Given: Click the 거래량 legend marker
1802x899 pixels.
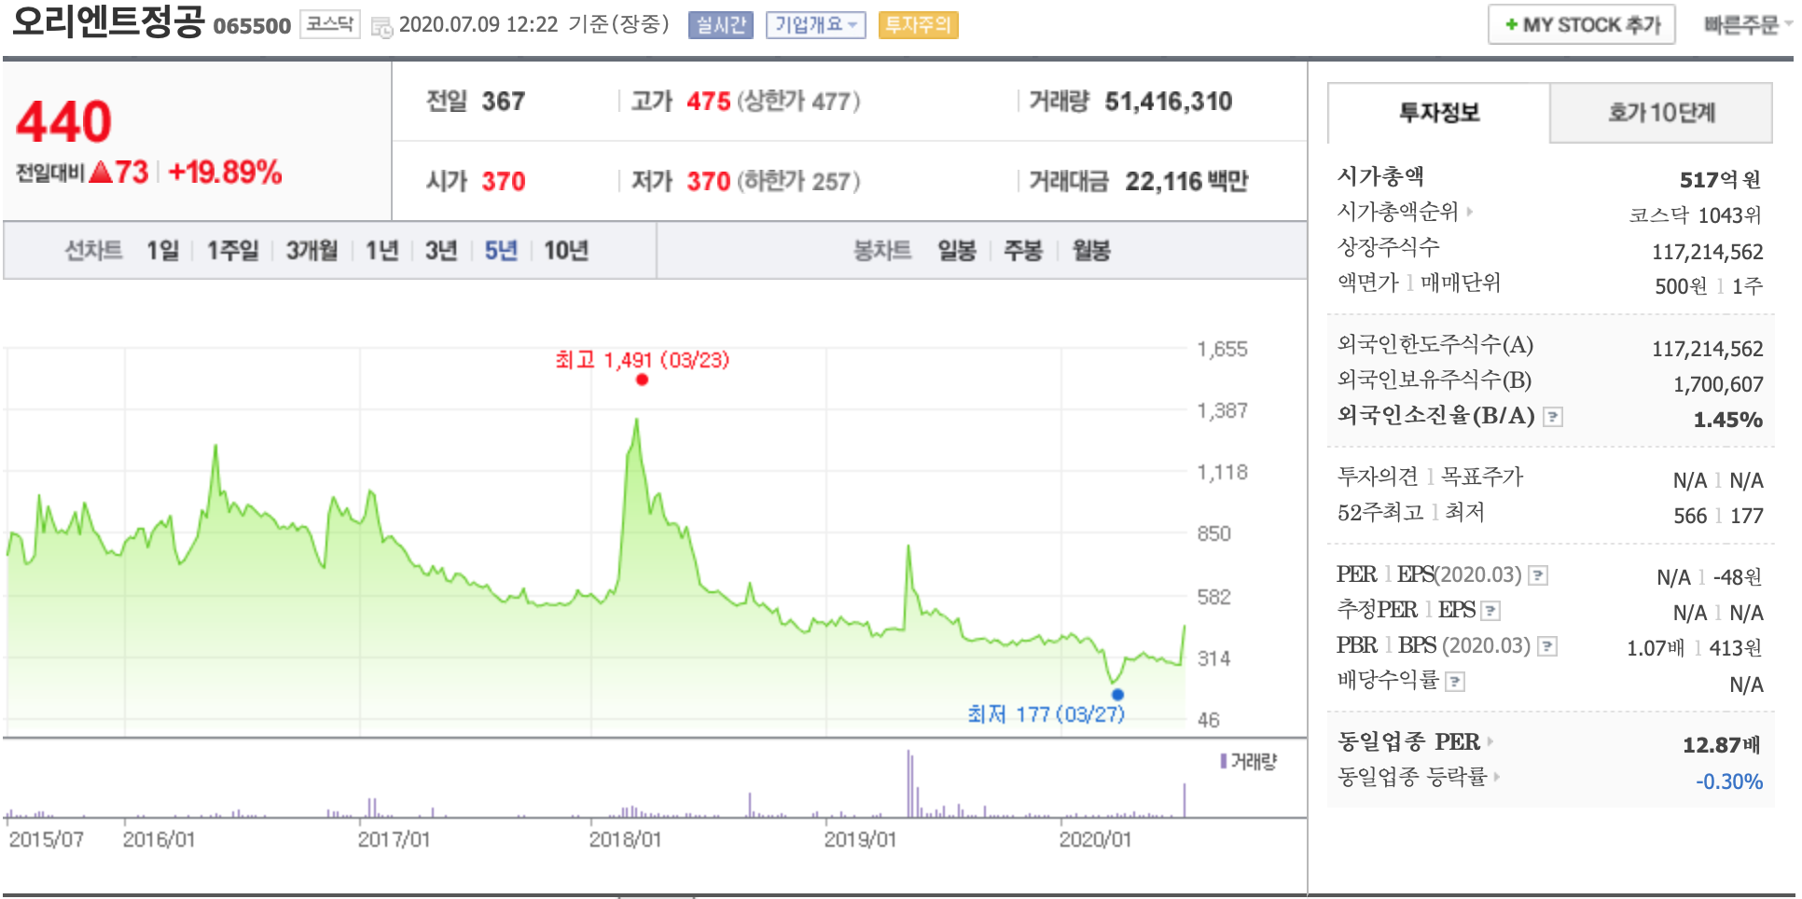Looking at the screenshot, I should tap(1223, 761).
